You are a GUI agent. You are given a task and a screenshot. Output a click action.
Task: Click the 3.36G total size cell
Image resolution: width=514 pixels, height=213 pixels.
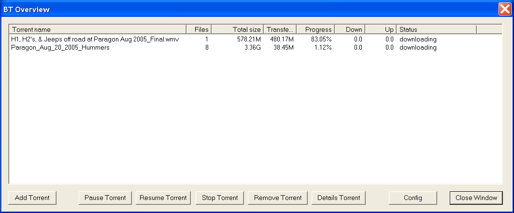(252, 47)
